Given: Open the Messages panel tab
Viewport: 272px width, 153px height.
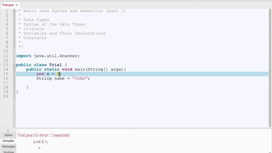Looking at the screenshot, I should [x=8, y=146].
